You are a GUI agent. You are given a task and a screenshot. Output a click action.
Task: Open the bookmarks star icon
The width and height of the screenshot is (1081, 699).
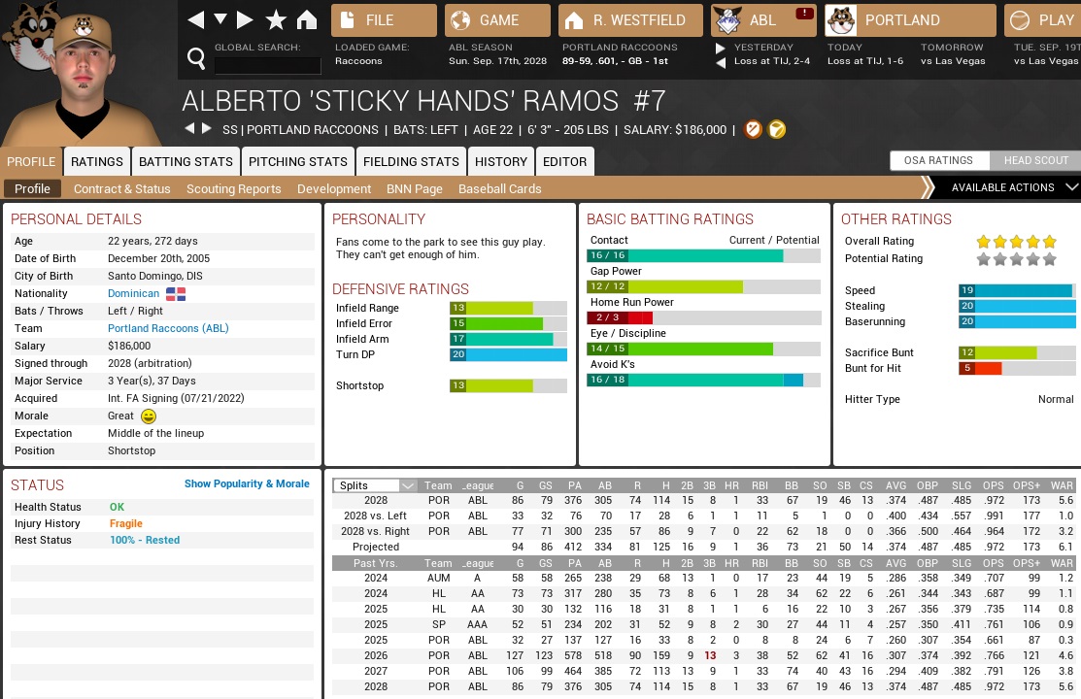(x=276, y=20)
